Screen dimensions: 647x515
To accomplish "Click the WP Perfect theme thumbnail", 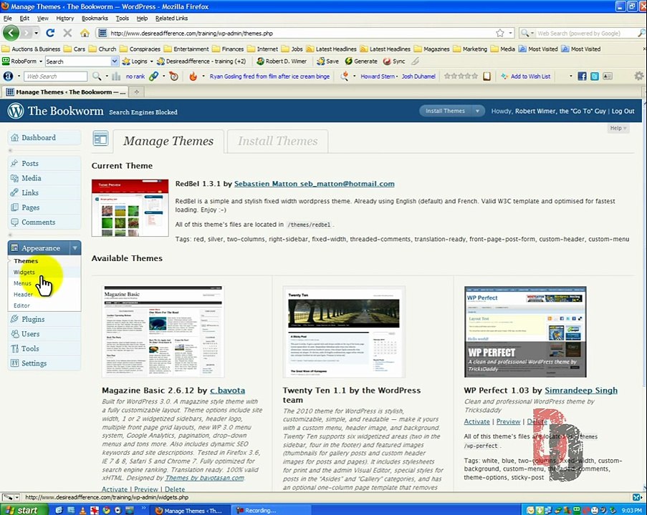I will click(525, 332).
